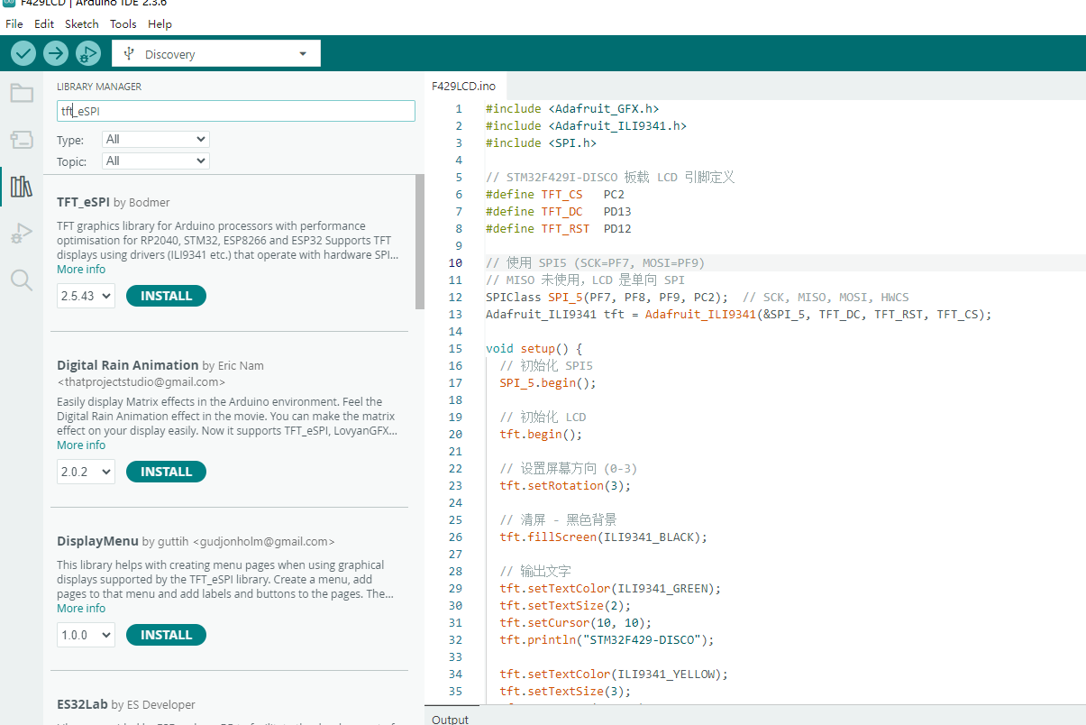Viewport: 1086px width, 725px height.
Task: Click the Upload arrow button
Action: coord(56,54)
